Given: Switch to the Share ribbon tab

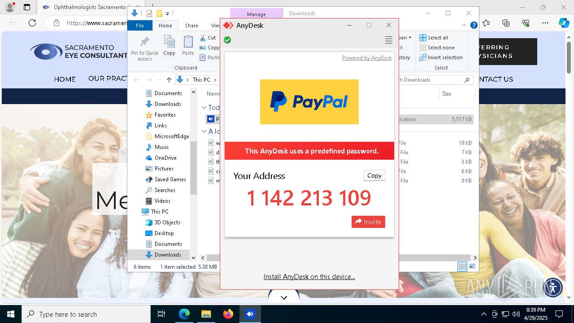Looking at the screenshot, I should 191,26.
